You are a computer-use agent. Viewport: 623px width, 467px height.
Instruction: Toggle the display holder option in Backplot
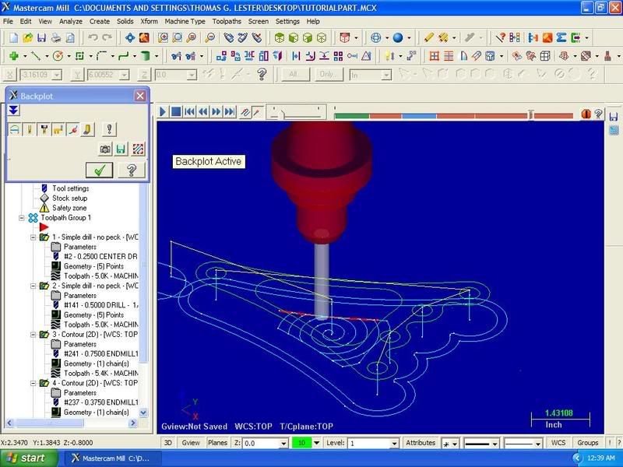[44, 129]
